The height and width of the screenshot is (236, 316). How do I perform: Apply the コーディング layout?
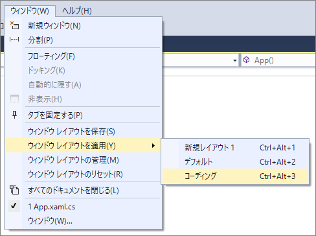click(235, 176)
